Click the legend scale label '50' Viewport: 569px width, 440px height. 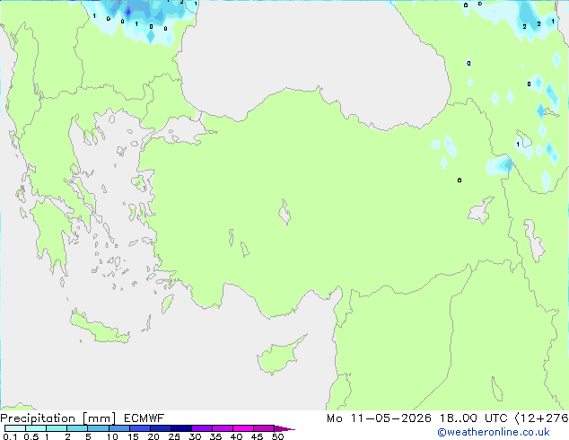(x=277, y=436)
